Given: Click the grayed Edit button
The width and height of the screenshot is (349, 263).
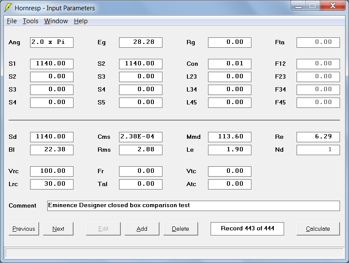Looking at the screenshot, I should click(x=103, y=229).
